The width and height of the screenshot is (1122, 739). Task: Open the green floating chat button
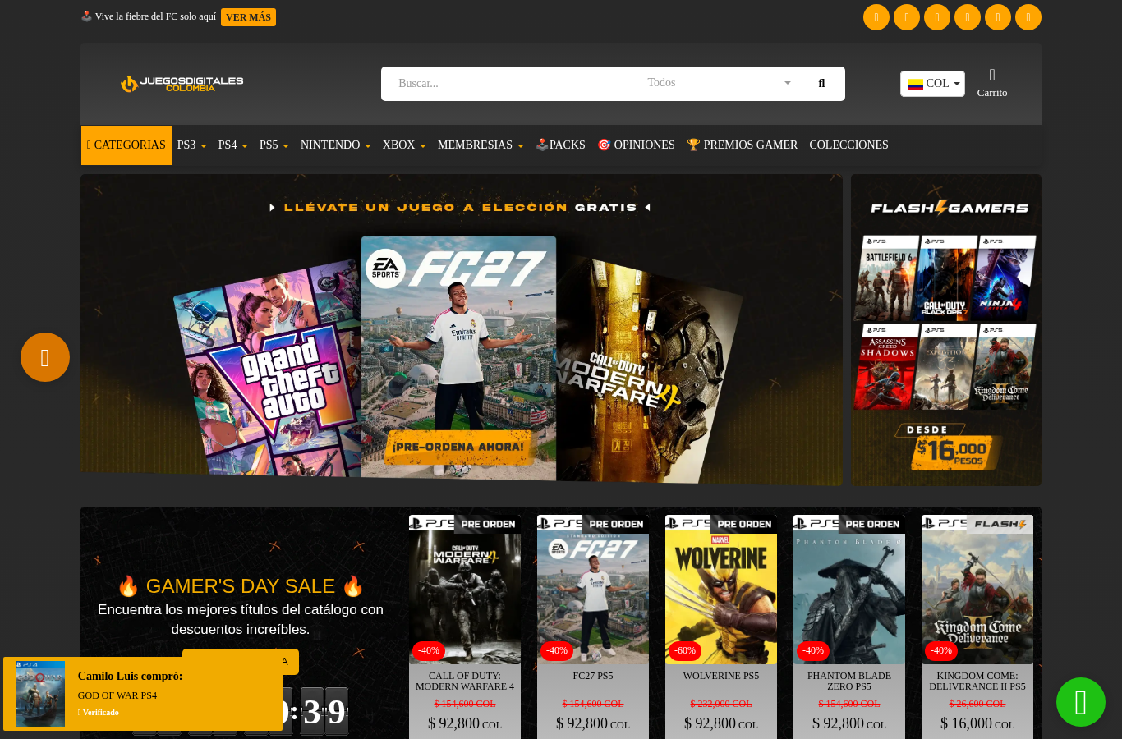[x=1081, y=702]
